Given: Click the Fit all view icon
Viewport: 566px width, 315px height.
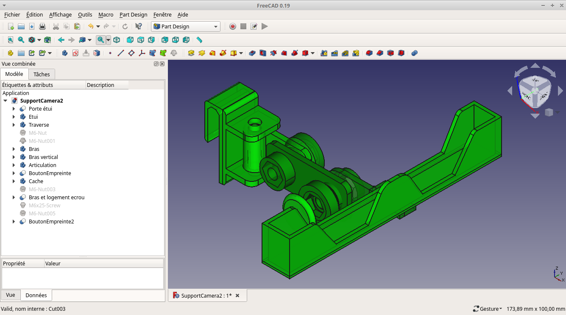Looking at the screenshot, I should 10,40.
